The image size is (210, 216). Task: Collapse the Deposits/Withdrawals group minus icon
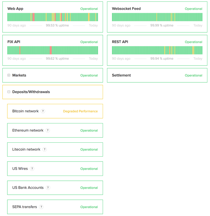[x=9, y=92]
